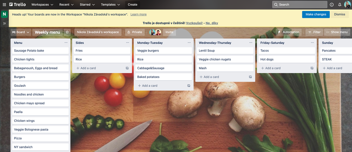Image resolution: width=352 pixels, height=152 pixels.
Task: Create card from template in Sides list
Action: click(x=127, y=68)
